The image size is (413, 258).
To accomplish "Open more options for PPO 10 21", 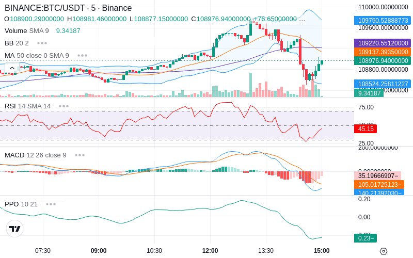I will pyautogui.click(x=51, y=204).
